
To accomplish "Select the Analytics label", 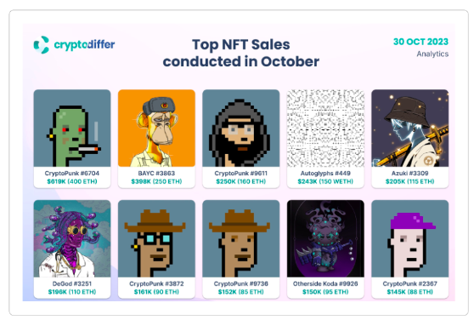I will click(432, 54).
